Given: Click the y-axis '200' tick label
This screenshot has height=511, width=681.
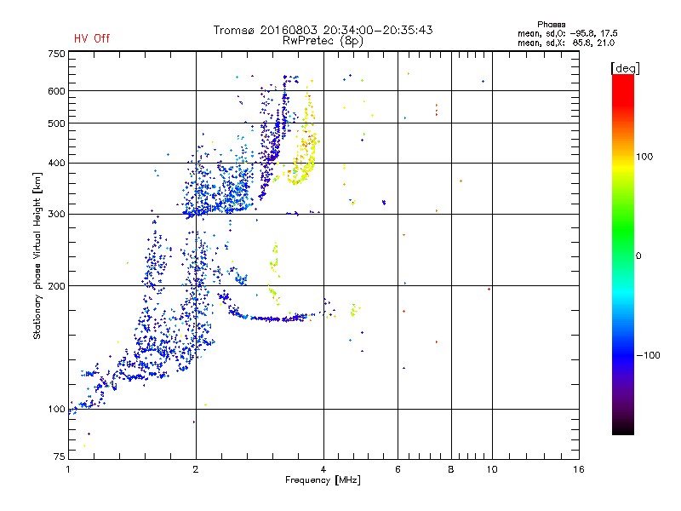Looking at the screenshot, I should (56, 286).
